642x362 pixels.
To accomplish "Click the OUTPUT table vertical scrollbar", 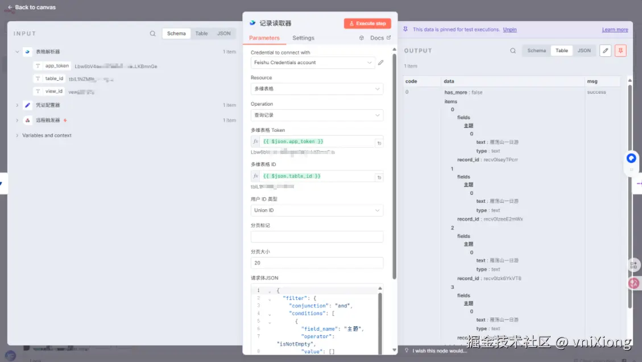I will pyautogui.click(x=629, y=196).
